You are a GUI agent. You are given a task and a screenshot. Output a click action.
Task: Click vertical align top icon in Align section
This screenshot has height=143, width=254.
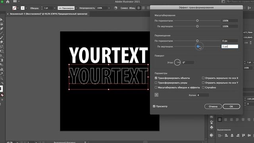[x=243, y=135]
